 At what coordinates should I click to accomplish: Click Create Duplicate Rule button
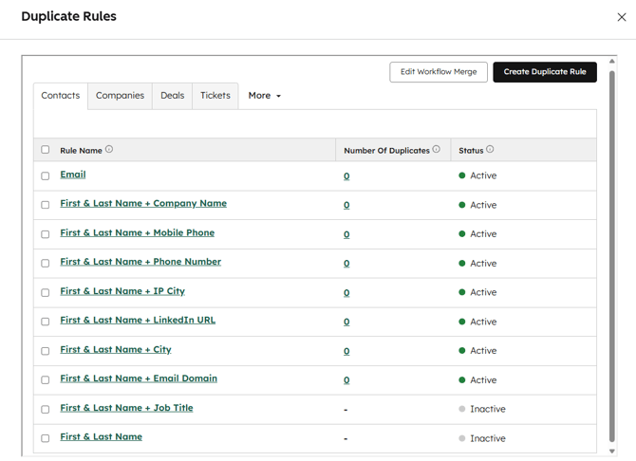point(545,72)
